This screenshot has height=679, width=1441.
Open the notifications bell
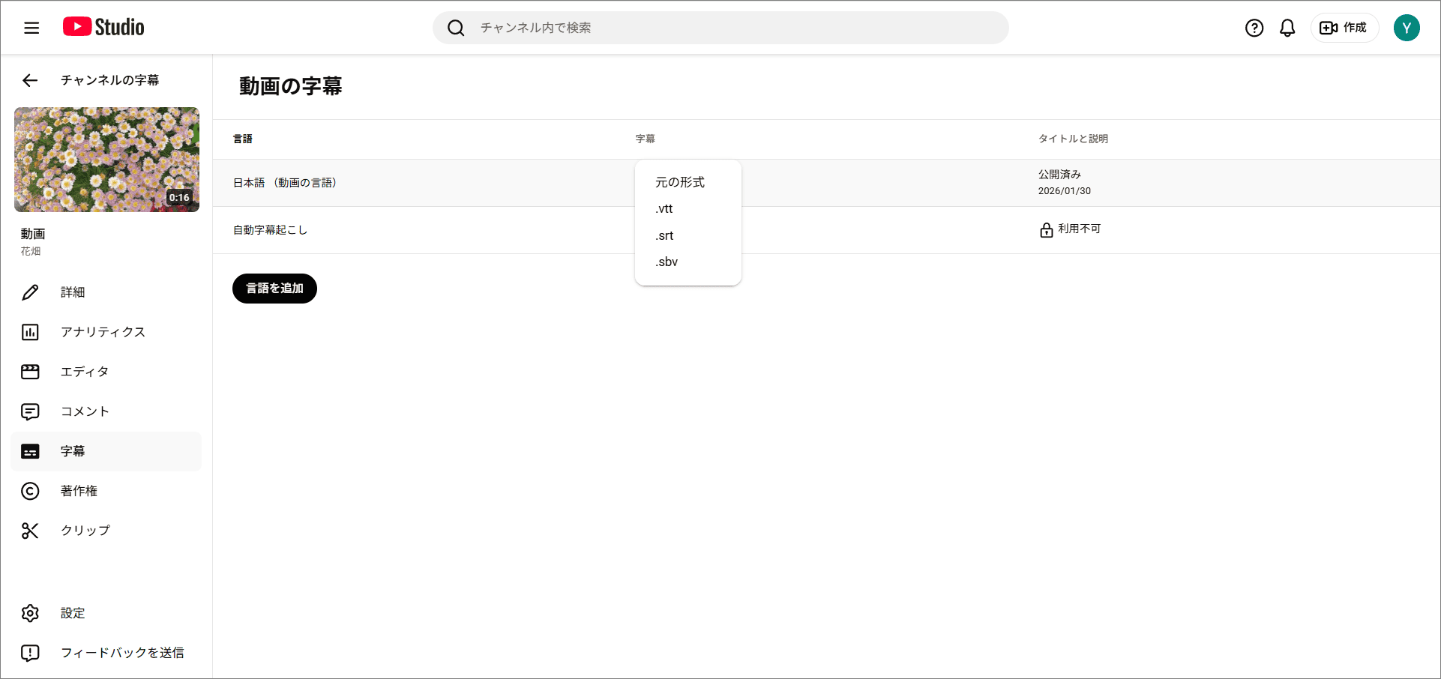coord(1287,28)
